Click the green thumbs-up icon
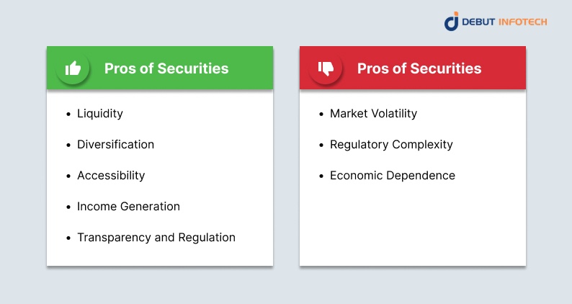The height and width of the screenshot is (304, 572). 73,68
